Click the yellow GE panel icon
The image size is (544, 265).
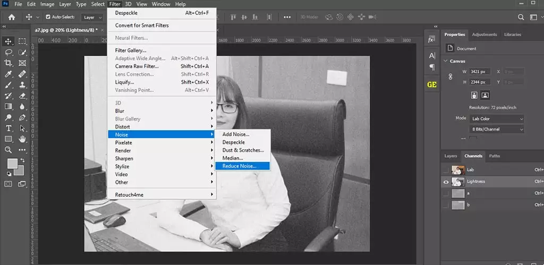(x=431, y=84)
